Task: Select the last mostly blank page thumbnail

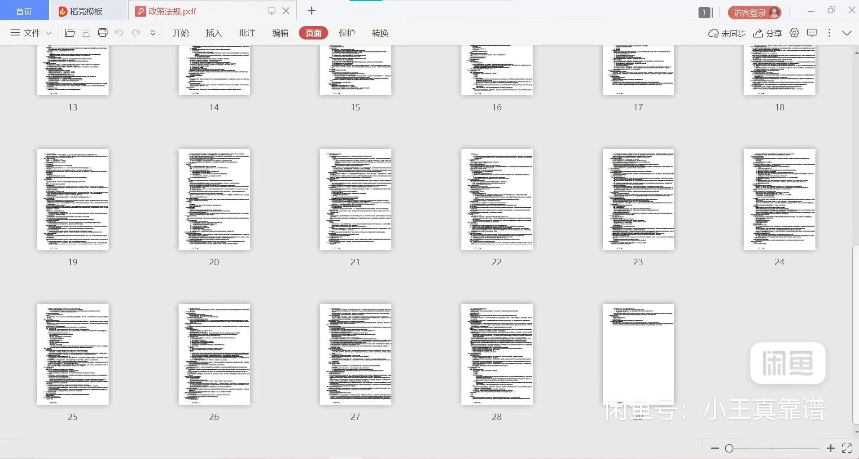Action: 638,354
